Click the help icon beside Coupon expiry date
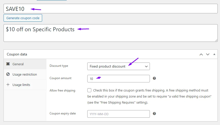 [x=154, y=114]
